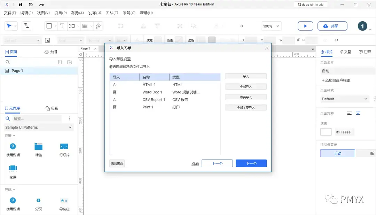Image resolution: width=376 pixels, height=215 pixels.
Task: Open the 文件(F) menu
Action: coord(10,13)
